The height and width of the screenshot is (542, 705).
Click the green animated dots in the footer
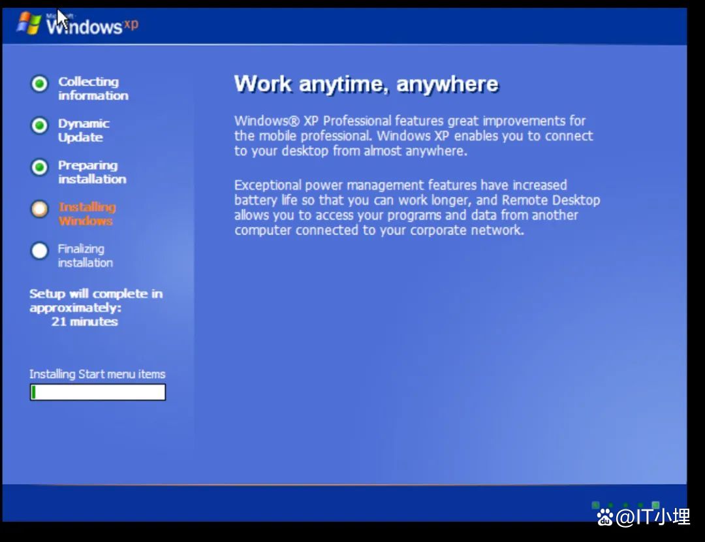tap(625, 505)
